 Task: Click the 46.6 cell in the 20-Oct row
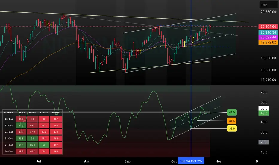click(56, 151)
